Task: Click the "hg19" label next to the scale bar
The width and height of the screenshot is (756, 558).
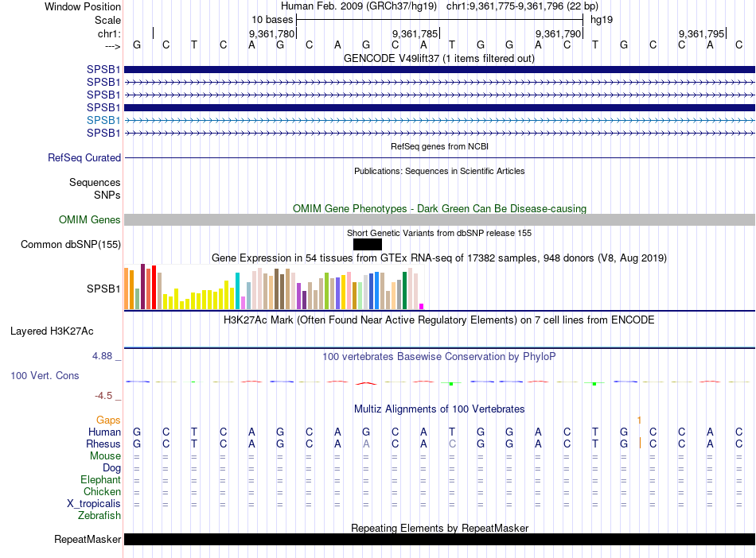Action: (602, 20)
